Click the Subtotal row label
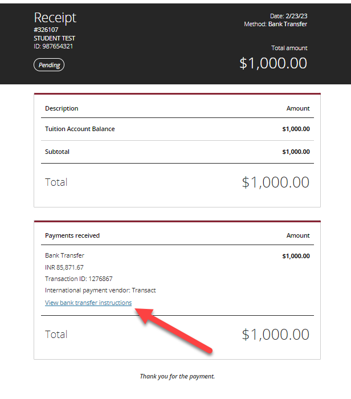Viewport: 351px width, 399px height. (x=57, y=152)
